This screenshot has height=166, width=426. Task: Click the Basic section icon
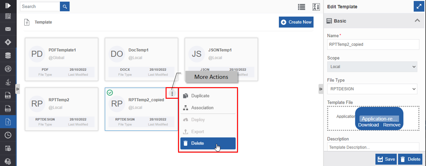click(329, 21)
